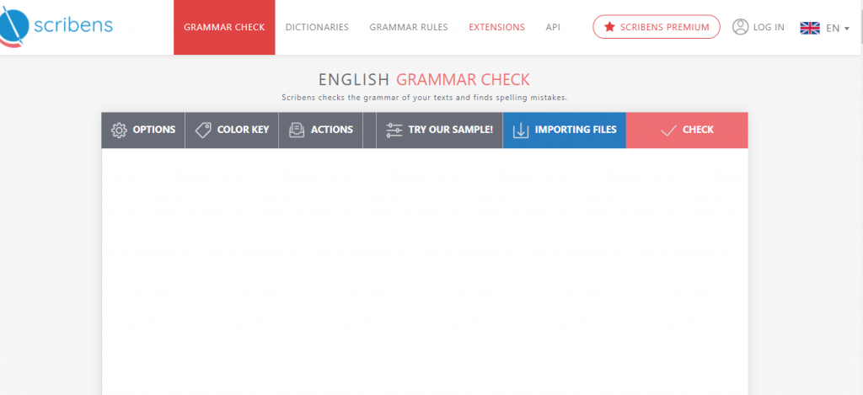
Task: Click the 'Scribens checks the grammar' subtitle
Action: [x=425, y=98]
